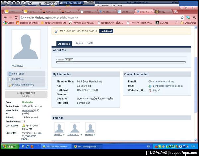
Task: Open the other bookmarks folder
Action: pyautogui.click(x=188, y=23)
